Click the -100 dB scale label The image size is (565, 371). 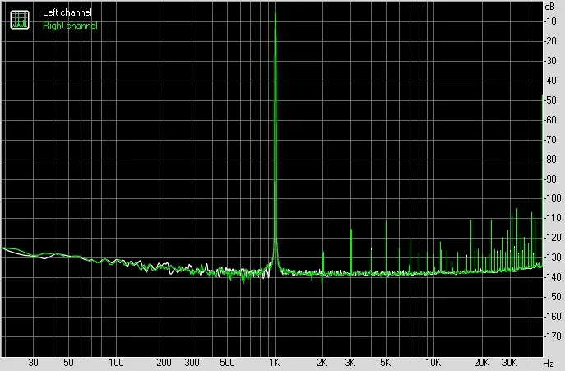[x=553, y=198]
